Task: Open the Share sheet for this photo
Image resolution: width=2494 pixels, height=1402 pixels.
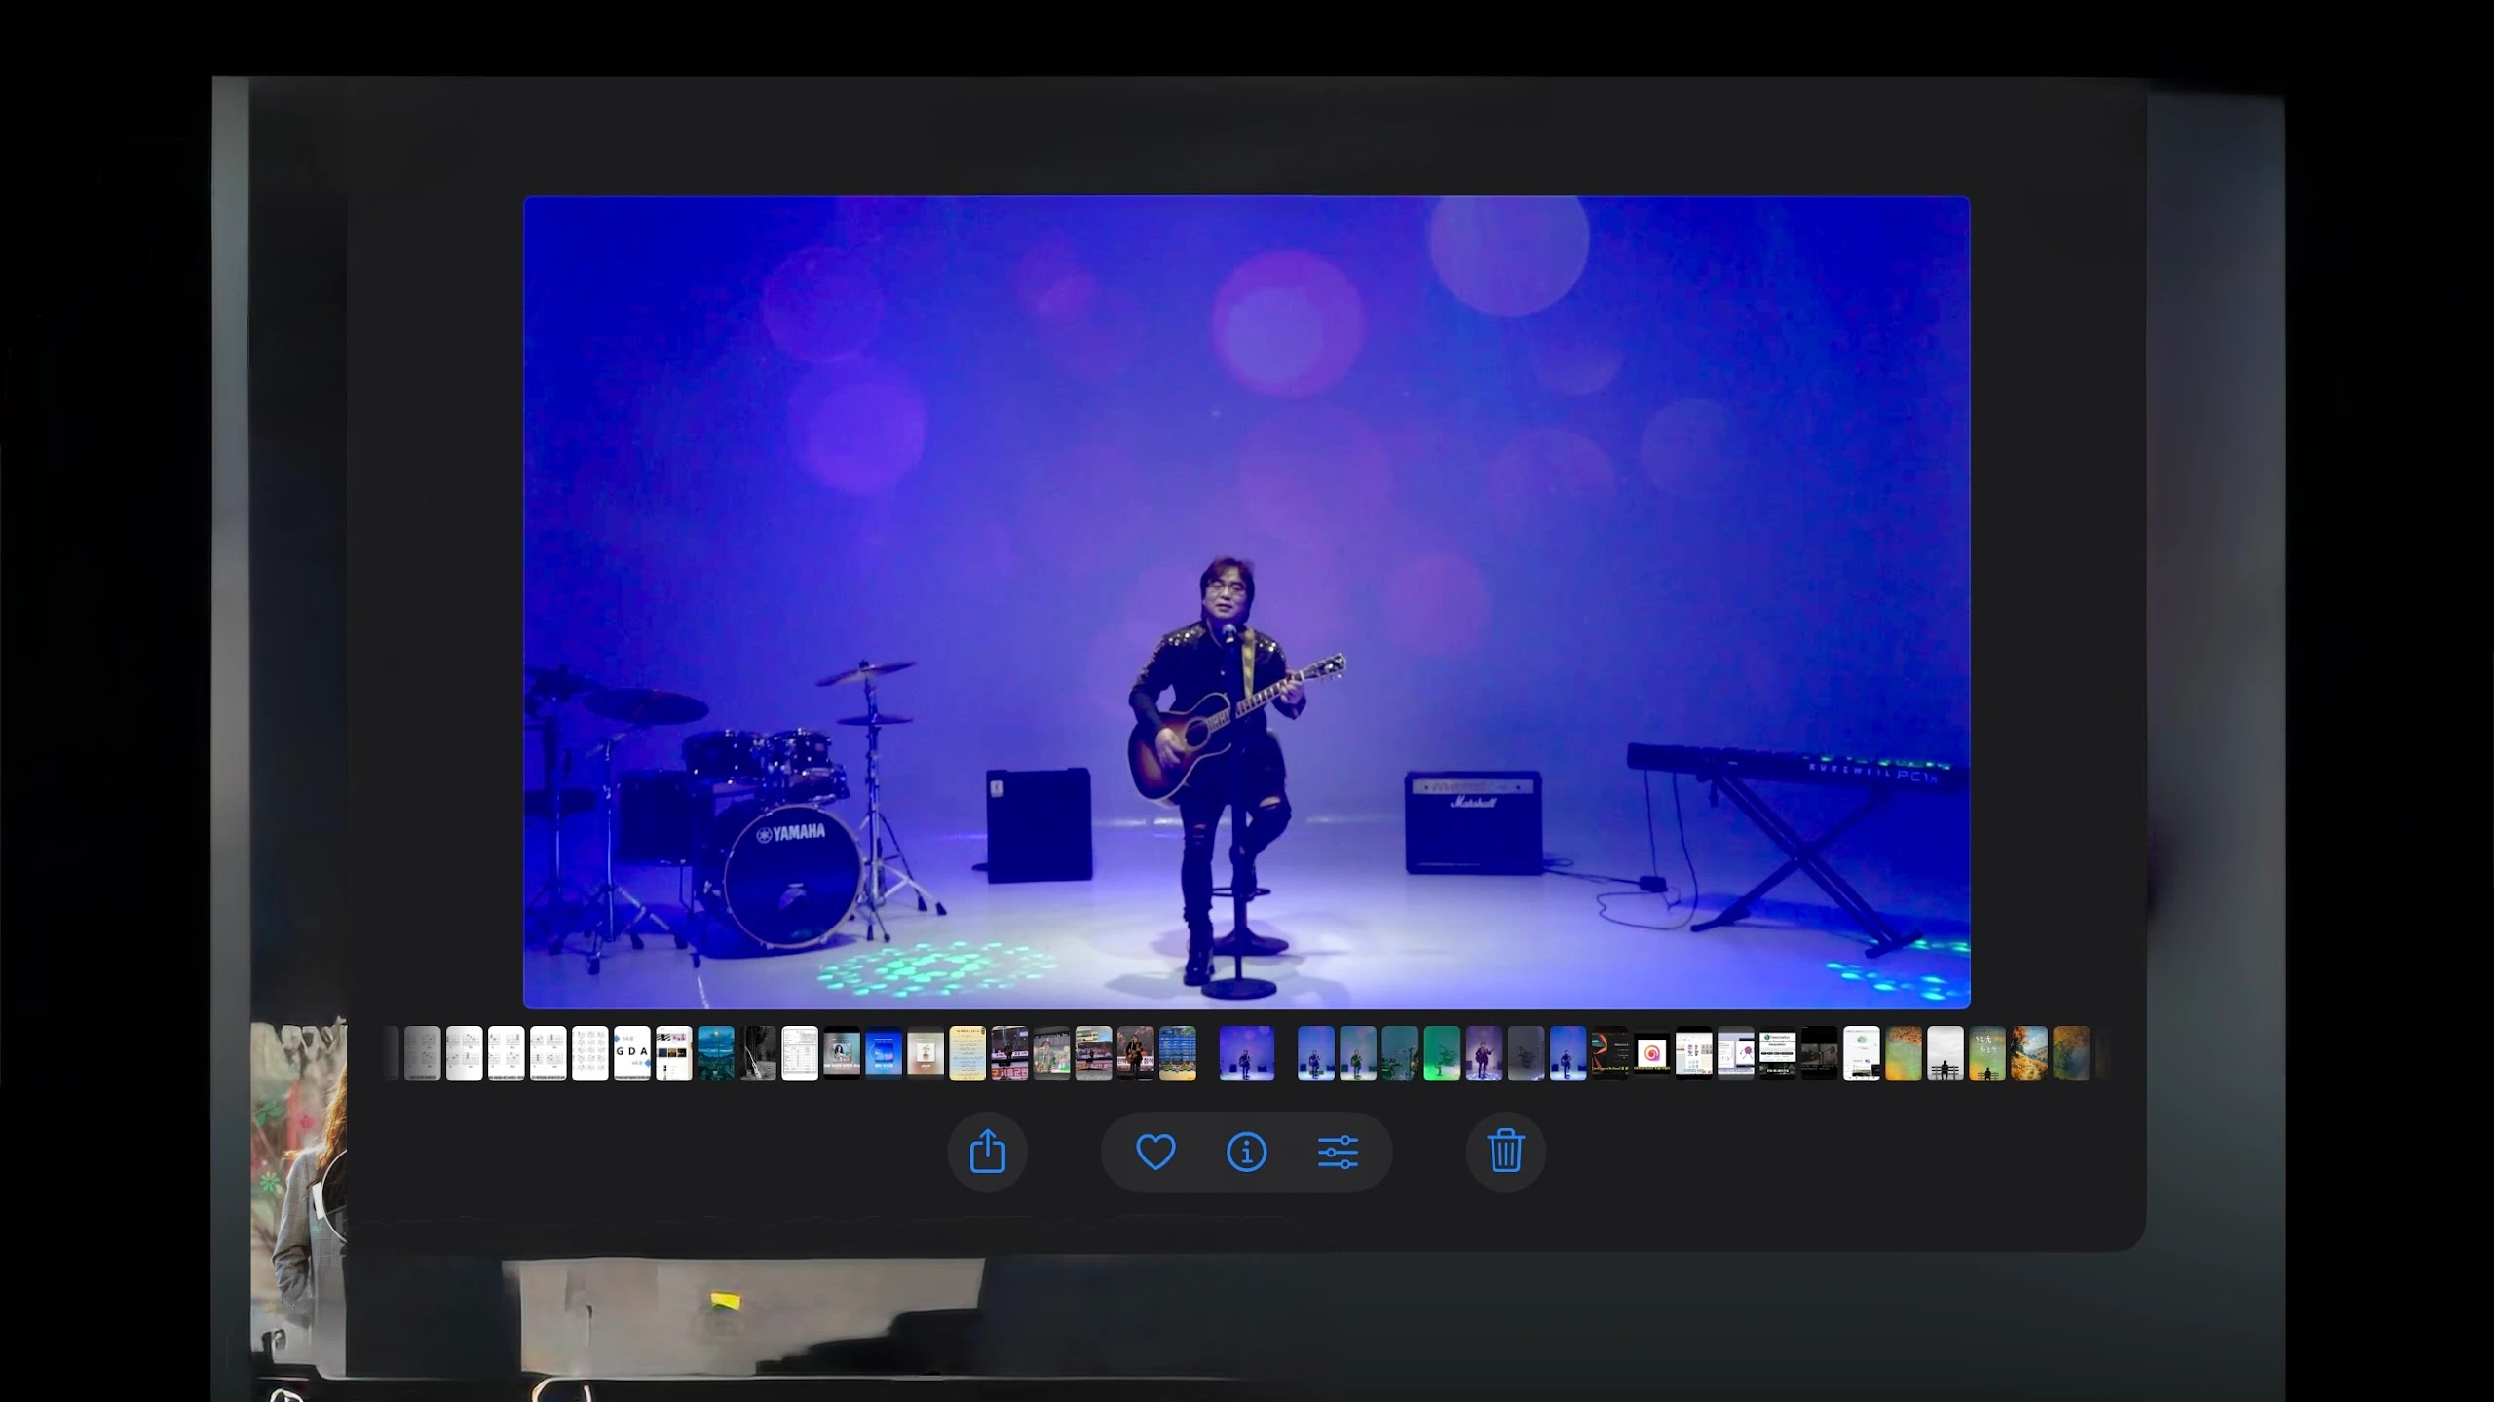Action: tap(987, 1152)
